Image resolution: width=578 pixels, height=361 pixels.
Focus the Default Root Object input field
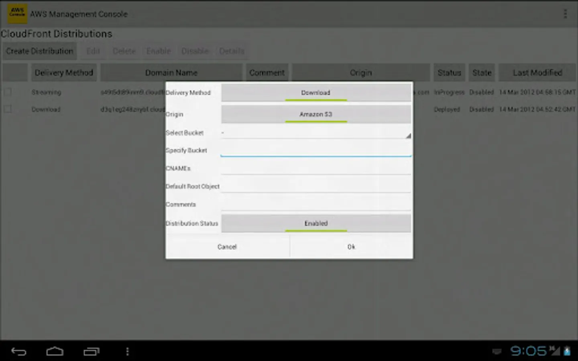tap(316, 187)
